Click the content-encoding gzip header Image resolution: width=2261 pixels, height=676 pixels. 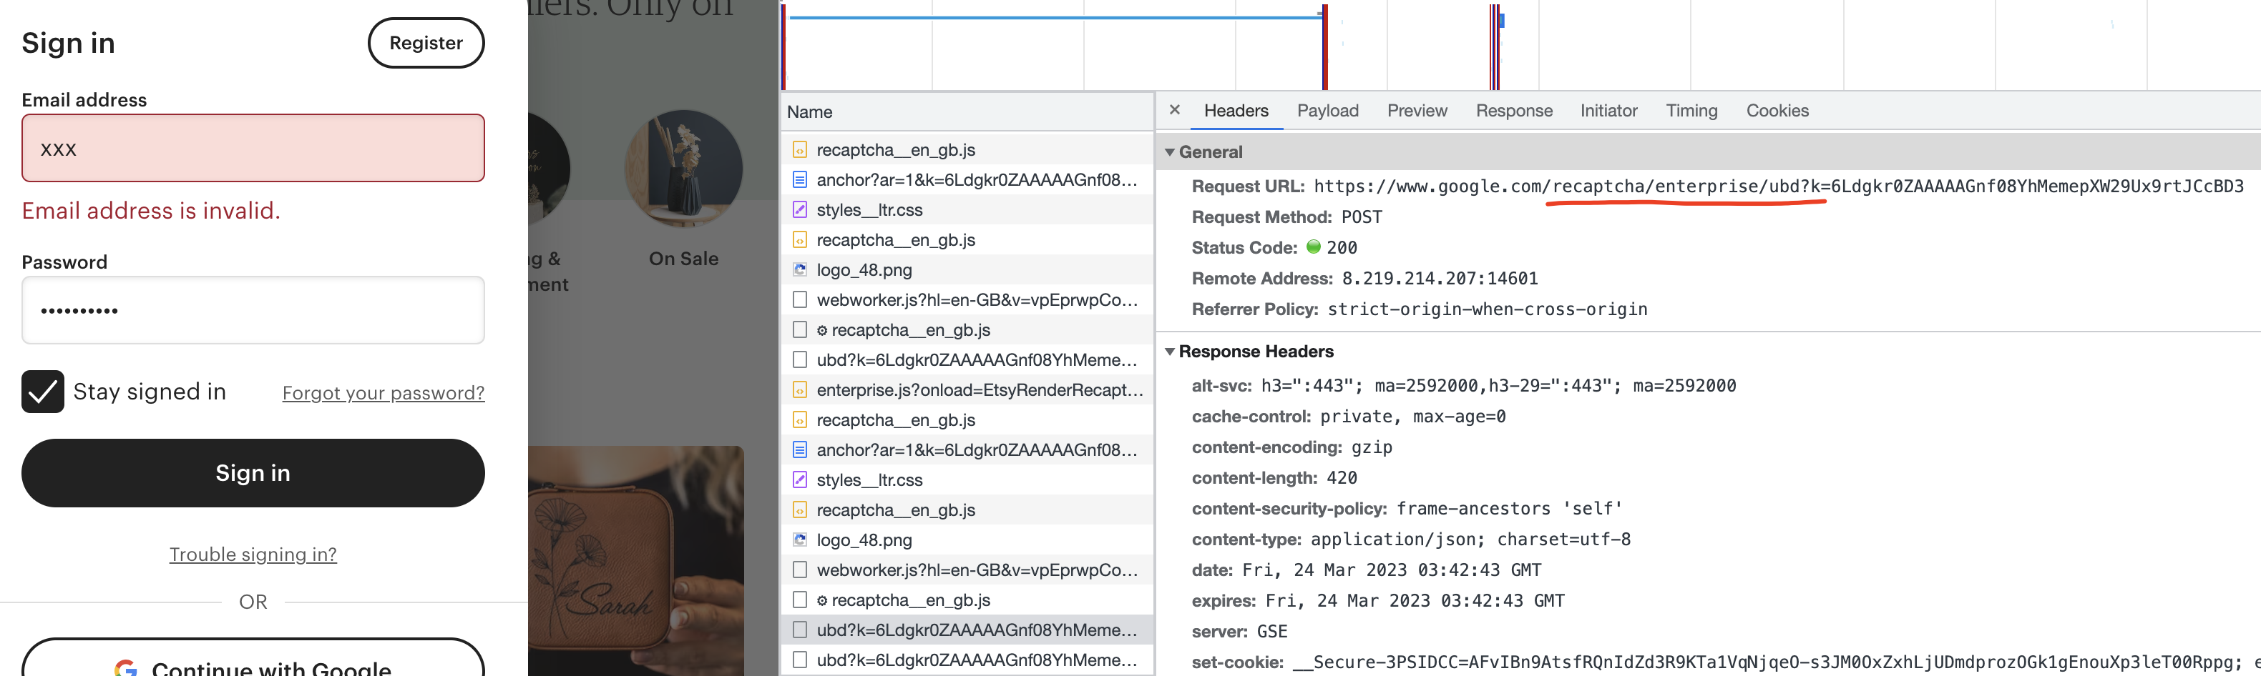(x=1291, y=447)
